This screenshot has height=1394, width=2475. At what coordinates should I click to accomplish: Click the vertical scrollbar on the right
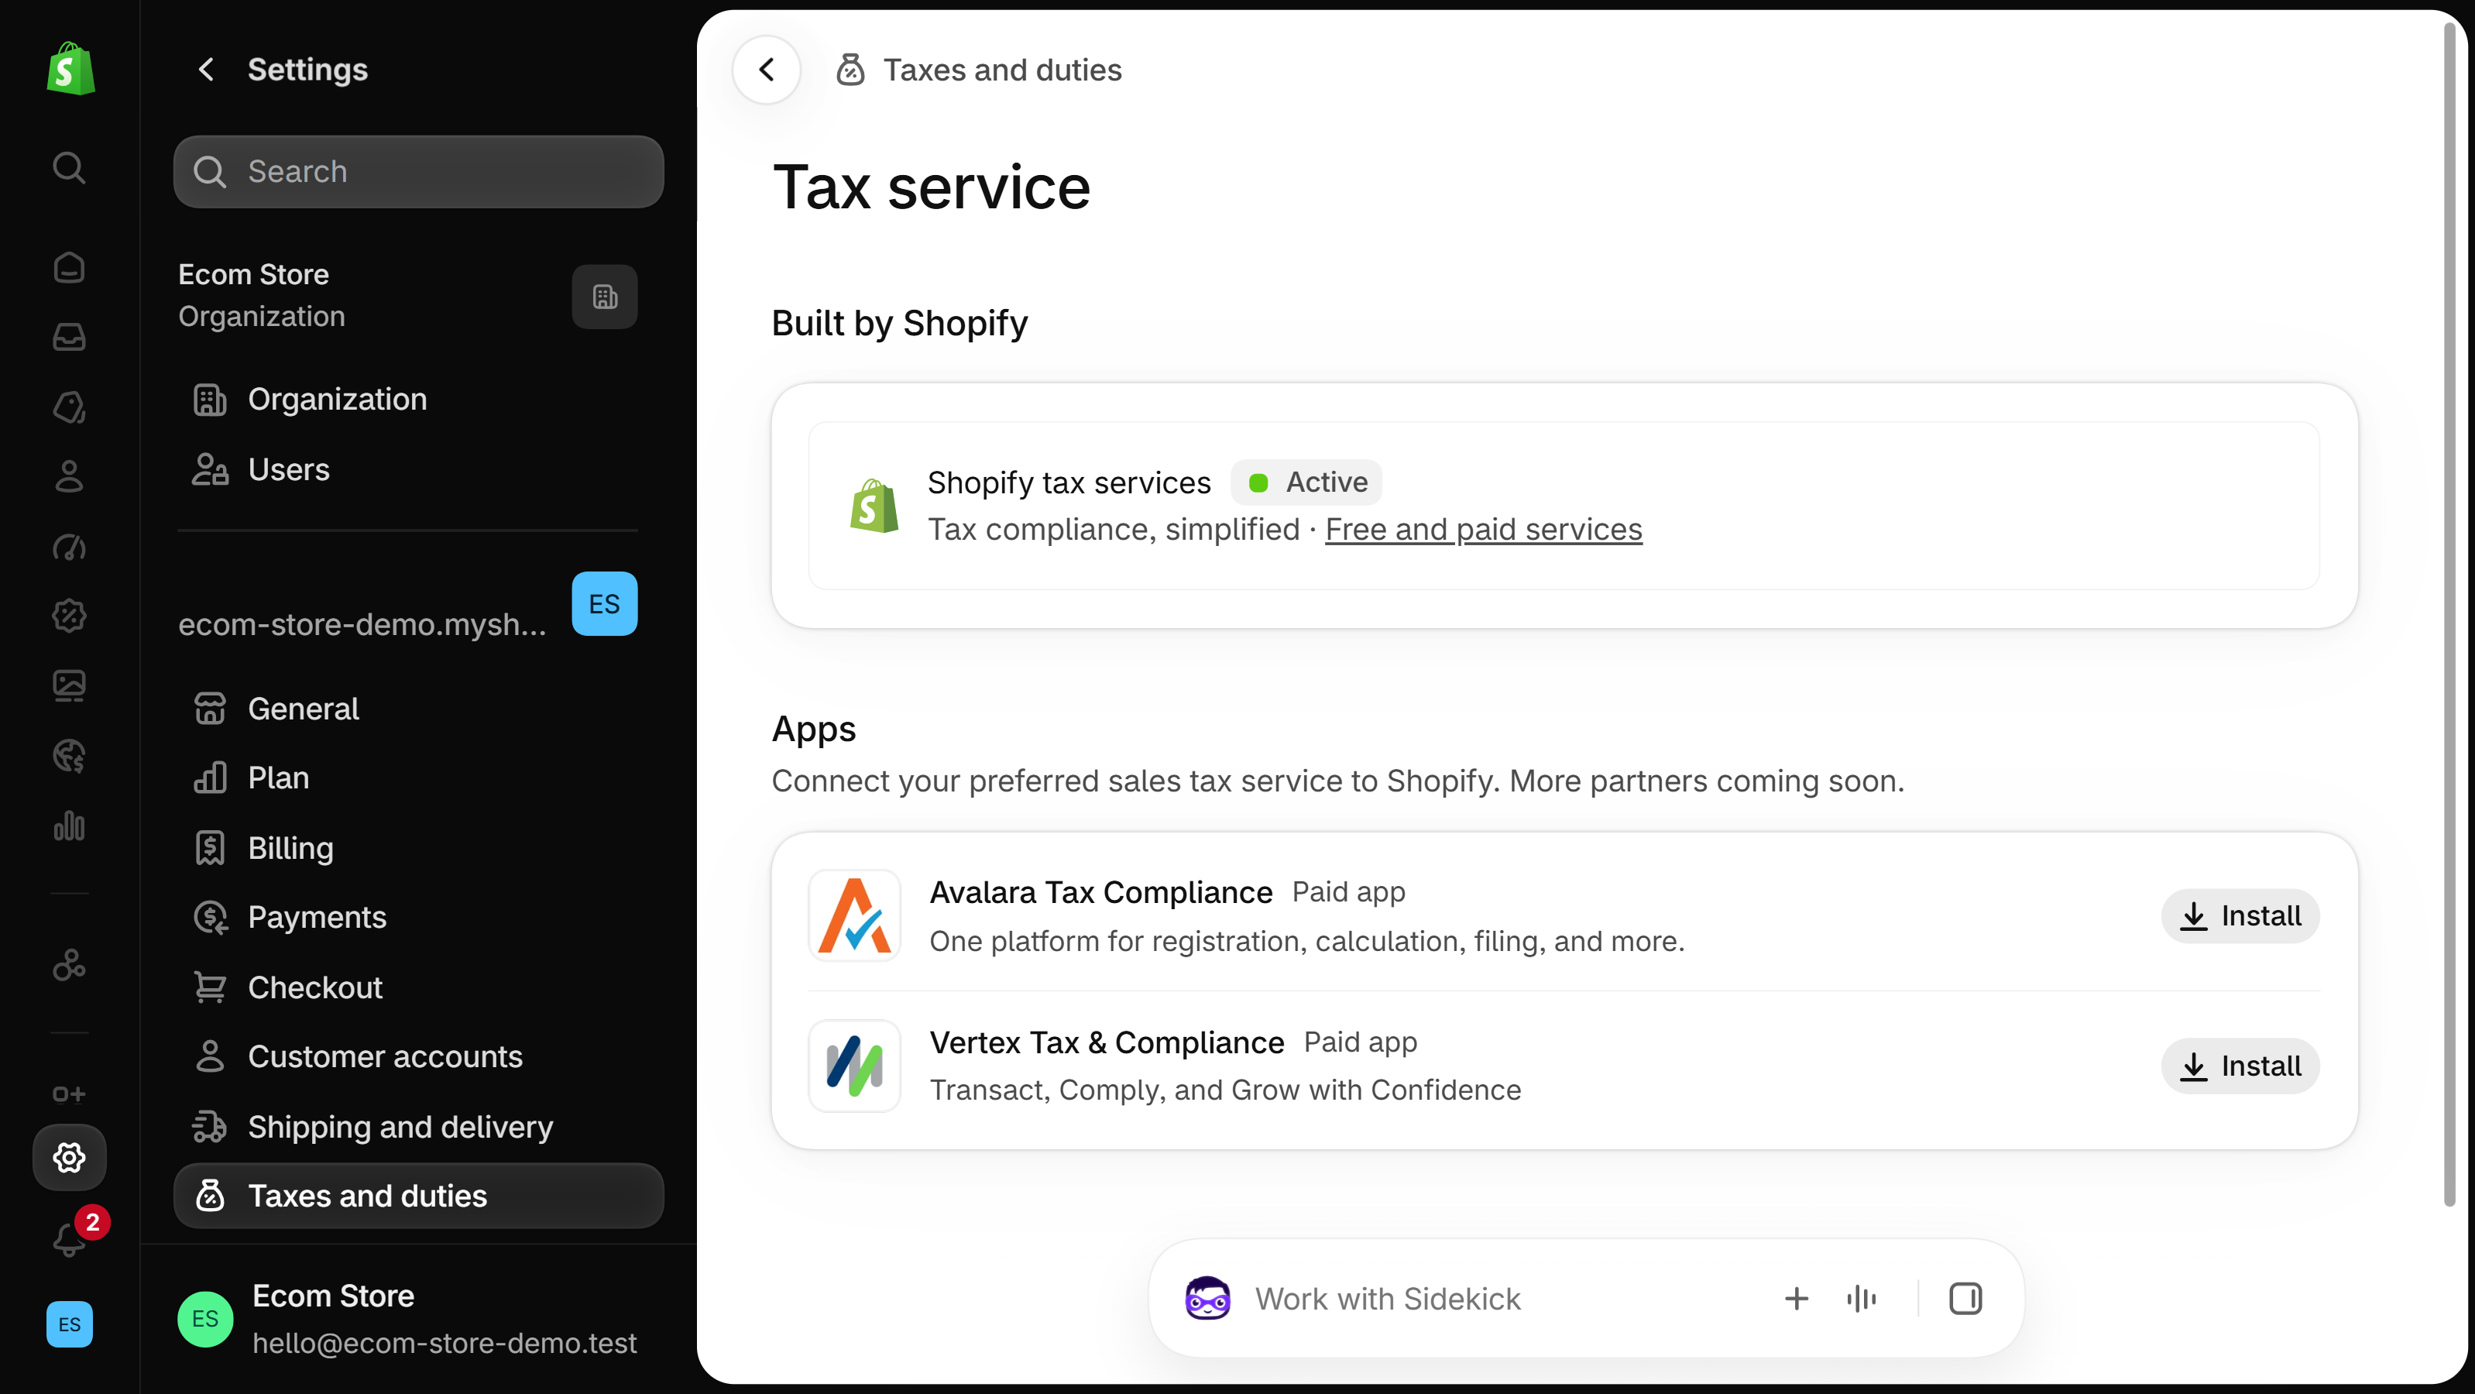point(2449,615)
